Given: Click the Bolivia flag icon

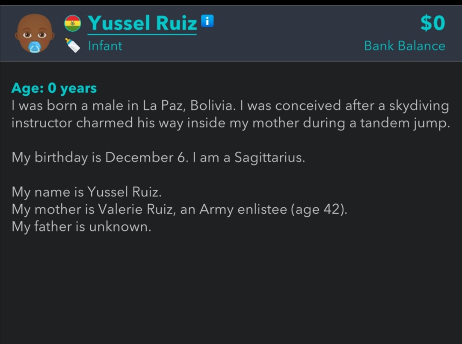Looking at the screenshot, I should [73, 23].
